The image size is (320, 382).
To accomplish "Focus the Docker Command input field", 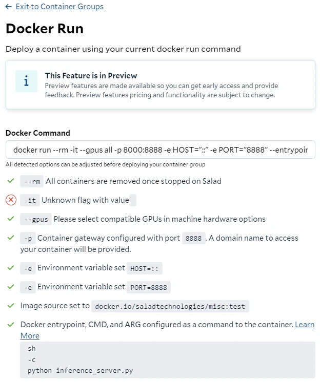I will pos(160,150).
